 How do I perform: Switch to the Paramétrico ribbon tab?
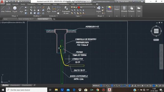coord(31,4)
